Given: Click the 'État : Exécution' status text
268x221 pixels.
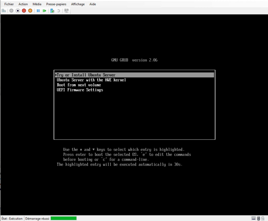Looking at the screenshot, I should (12, 219).
